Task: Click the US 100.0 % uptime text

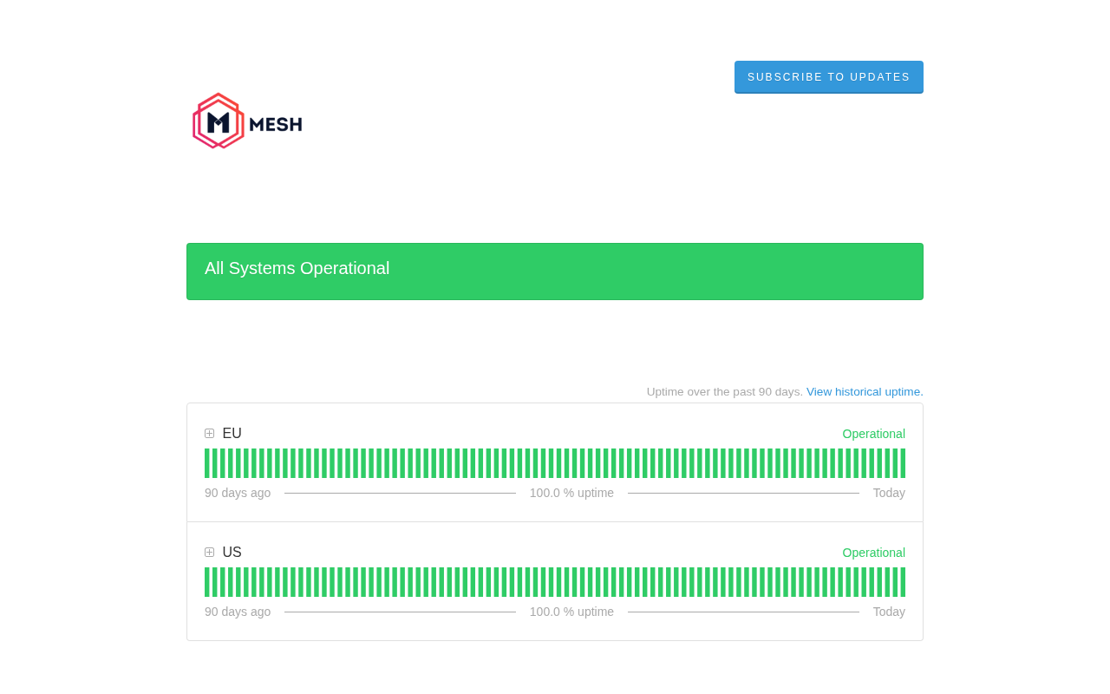Action: (571, 612)
